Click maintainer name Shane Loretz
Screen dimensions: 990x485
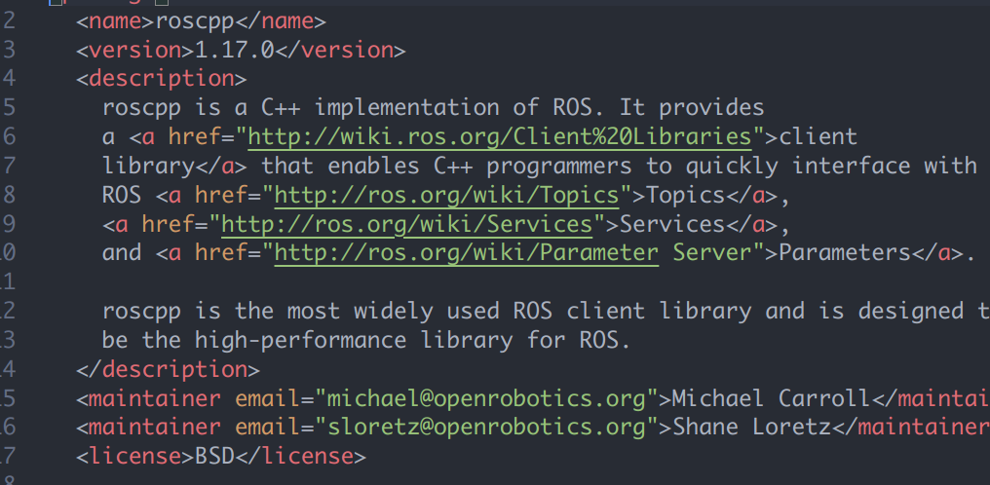pos(751,428)
